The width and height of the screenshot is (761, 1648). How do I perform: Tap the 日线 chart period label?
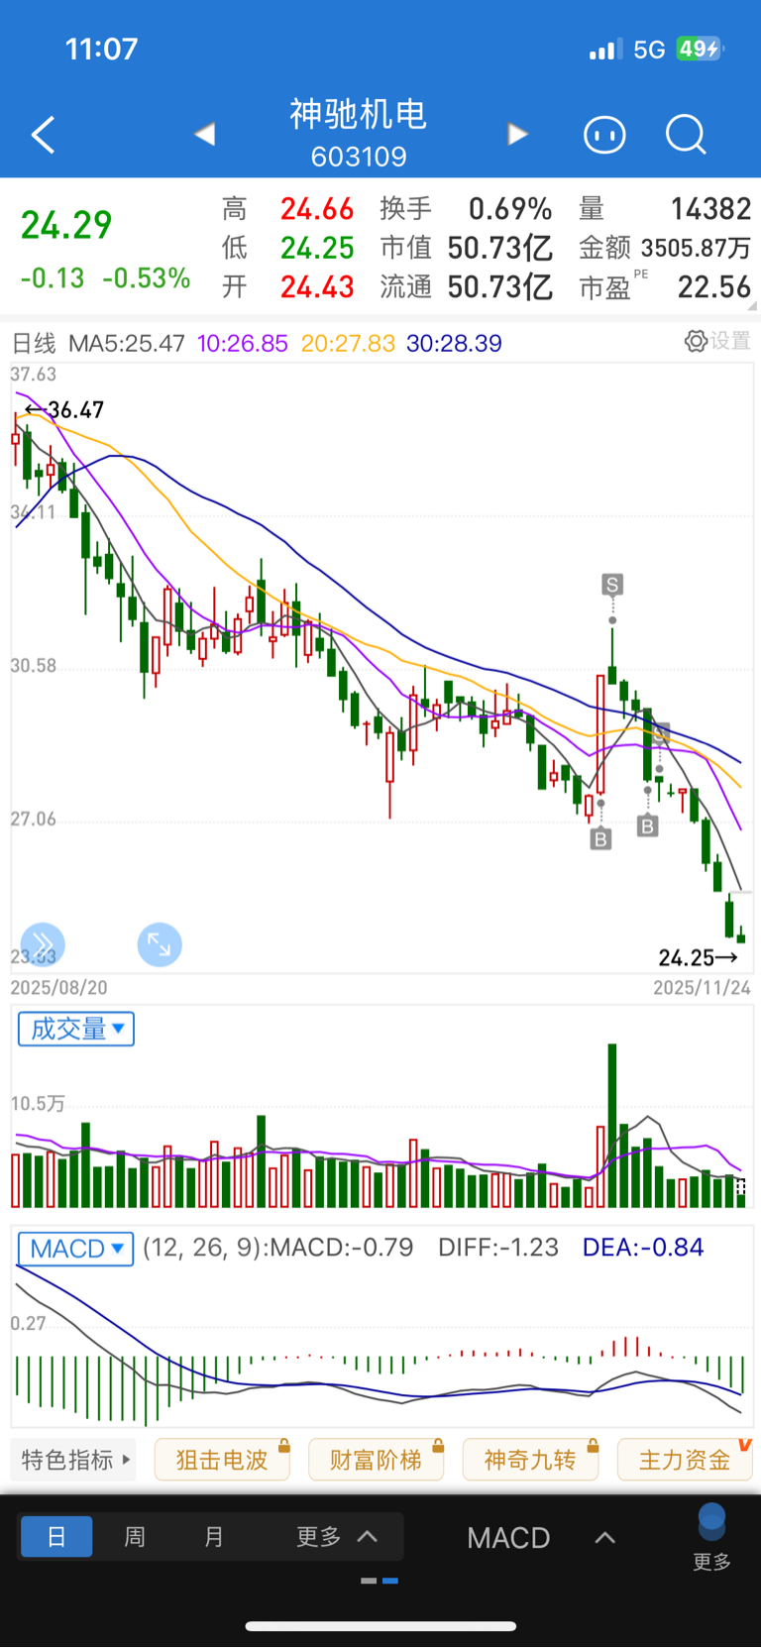tap(33, 344)
